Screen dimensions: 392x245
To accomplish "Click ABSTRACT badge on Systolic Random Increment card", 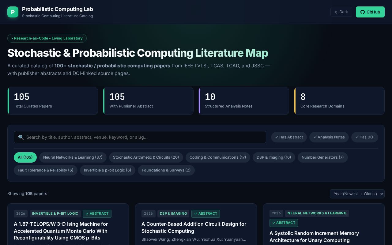I will [x=284, y=223].
